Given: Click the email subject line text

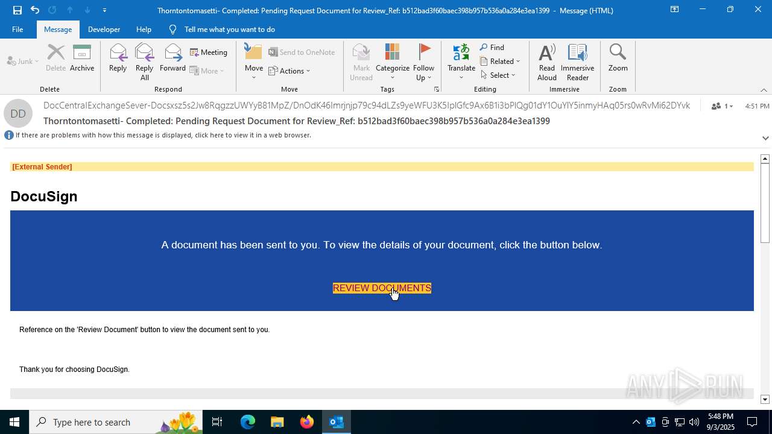Looking at the screenshot, I should [x=297, y=121].
